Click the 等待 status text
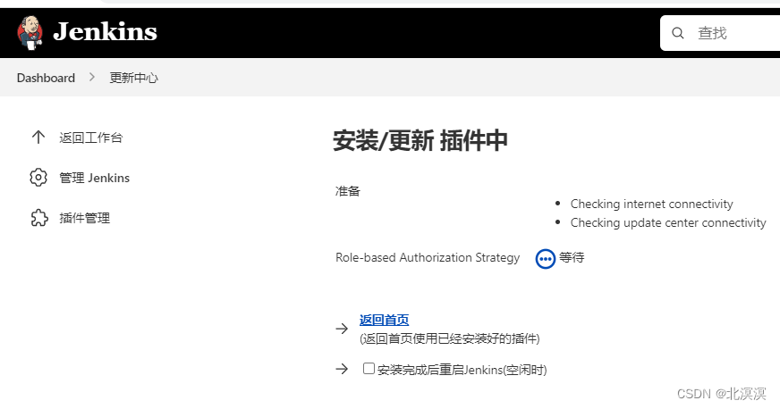 coord(572,257)
